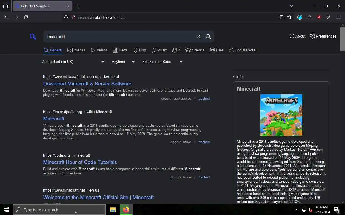Open tracking protection shield icon
The height and width of the screenshot is (215, 345).
pyautogui.click(x=66, y=17)
